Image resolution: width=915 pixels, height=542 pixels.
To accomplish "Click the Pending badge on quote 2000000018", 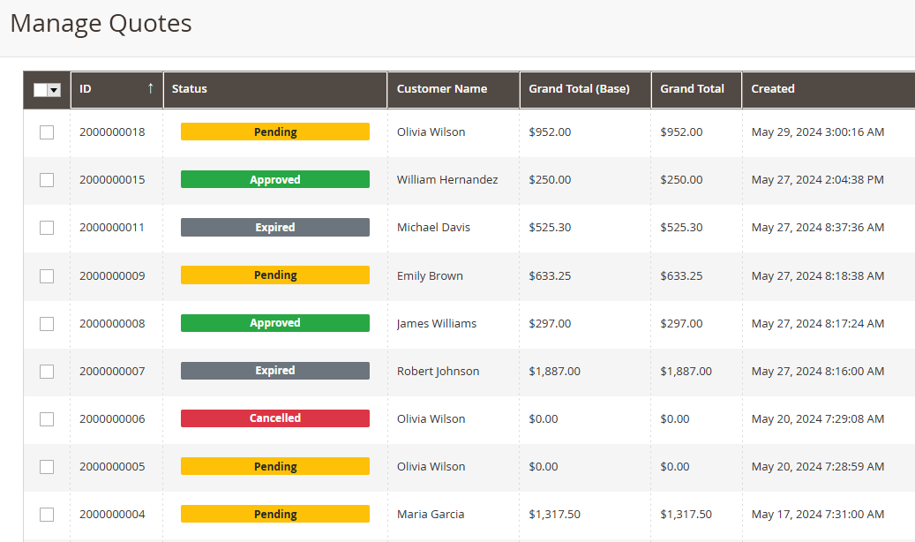I will (274, 132).
